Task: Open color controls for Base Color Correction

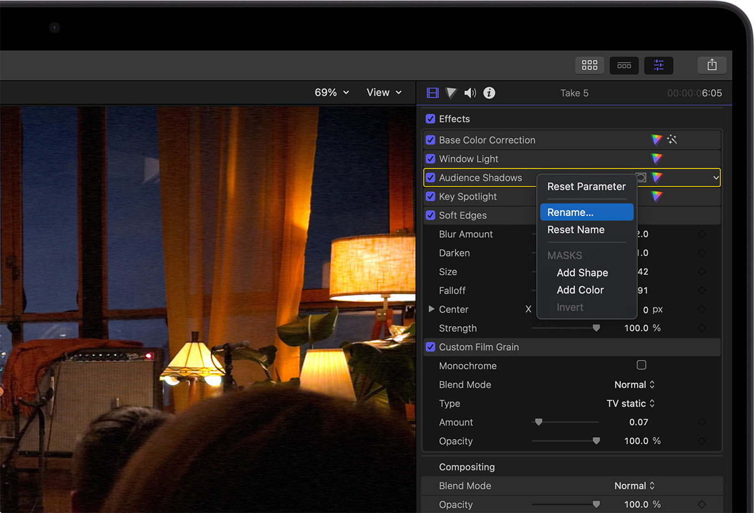Action: 656,140
